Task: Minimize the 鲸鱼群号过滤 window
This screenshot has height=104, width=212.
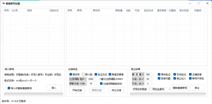Action: (x=190, y=3)
